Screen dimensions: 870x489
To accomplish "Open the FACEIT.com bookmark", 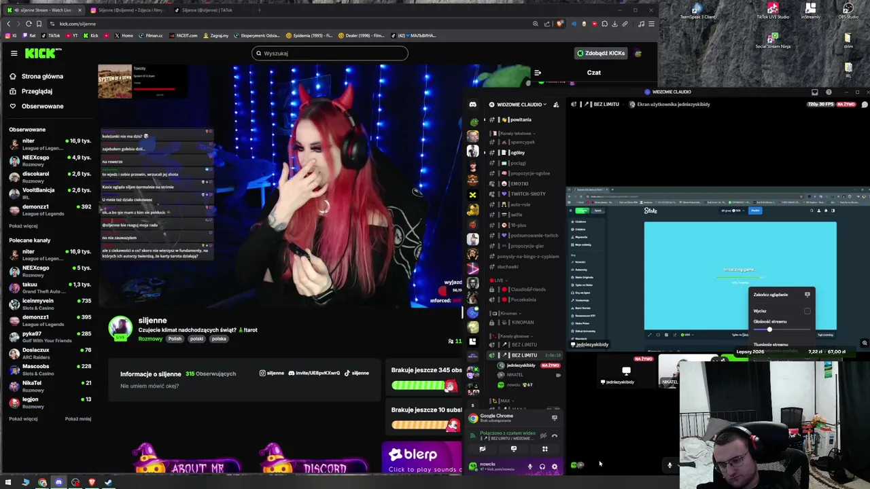I will [x=183, y=35].
